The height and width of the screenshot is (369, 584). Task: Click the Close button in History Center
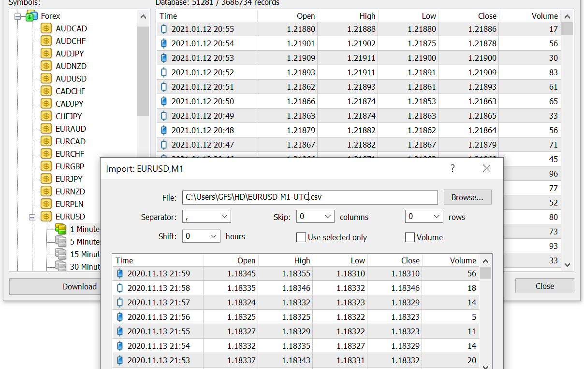[x=544, y=286]
